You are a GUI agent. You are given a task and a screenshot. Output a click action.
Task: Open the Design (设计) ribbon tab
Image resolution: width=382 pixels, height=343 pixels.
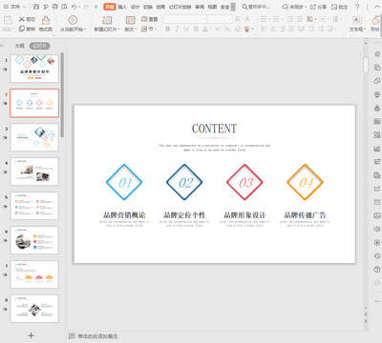point(135,7)
